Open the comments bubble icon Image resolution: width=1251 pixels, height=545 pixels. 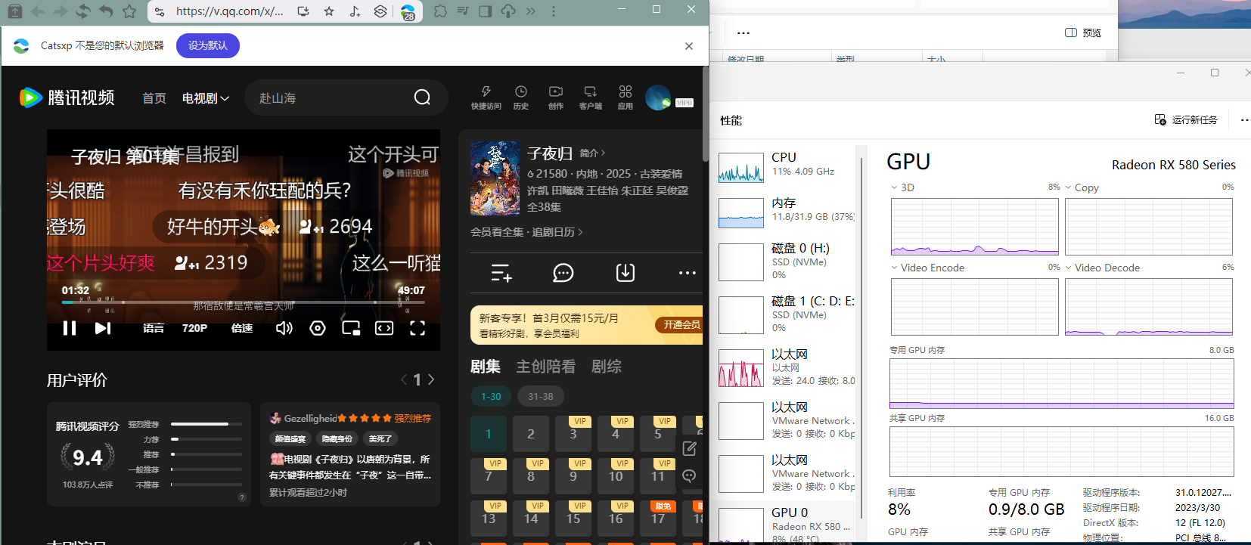(563, 273)
